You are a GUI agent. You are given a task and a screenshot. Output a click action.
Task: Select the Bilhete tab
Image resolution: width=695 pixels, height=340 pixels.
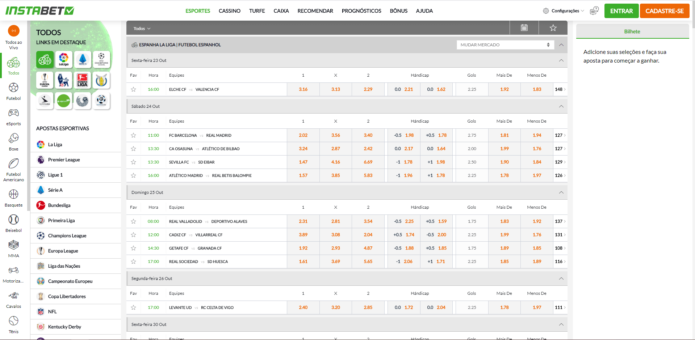[632, 31]
